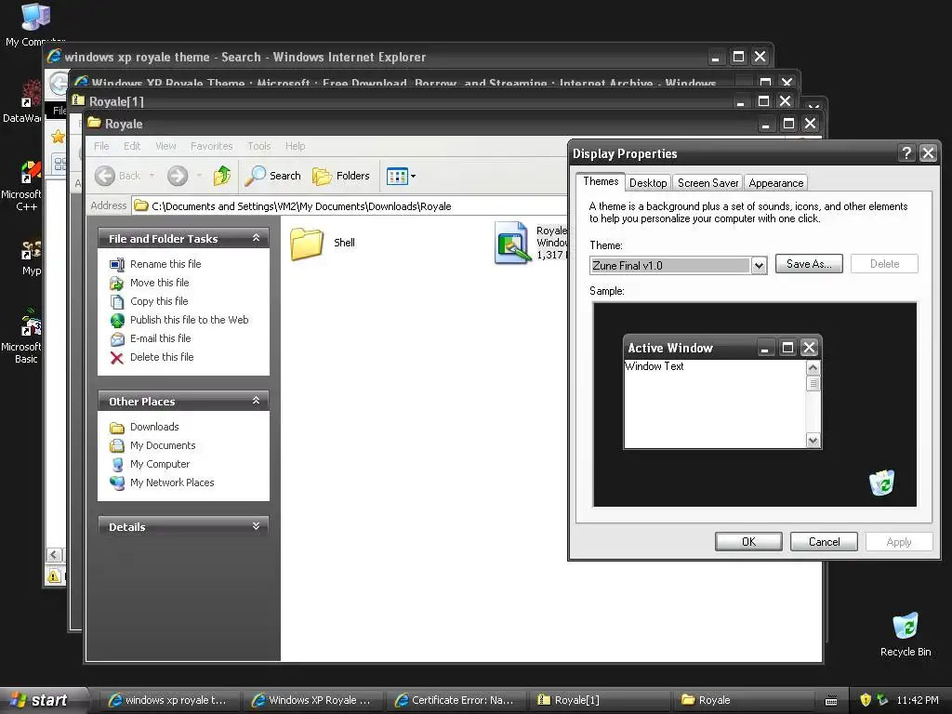
Task: Click Move this file
Action: click(160, 283)
